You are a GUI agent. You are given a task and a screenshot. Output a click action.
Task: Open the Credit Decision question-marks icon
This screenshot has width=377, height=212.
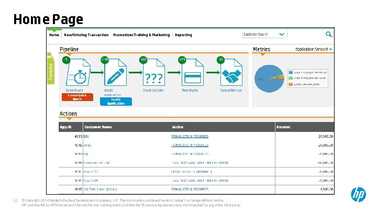point(154,73)
